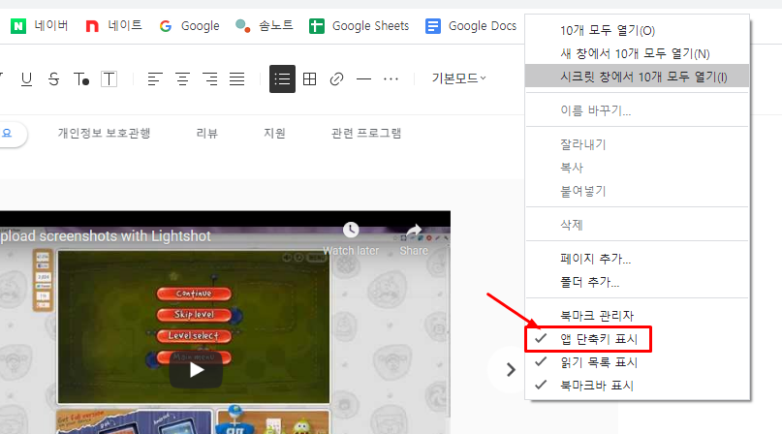This screenshot has width=782, height=434.
Task: Play the Lightshot video
Action: [196, 370]
